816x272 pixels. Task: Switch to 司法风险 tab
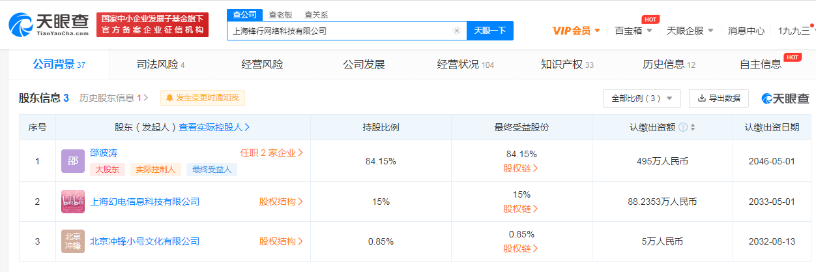point(161,65)
